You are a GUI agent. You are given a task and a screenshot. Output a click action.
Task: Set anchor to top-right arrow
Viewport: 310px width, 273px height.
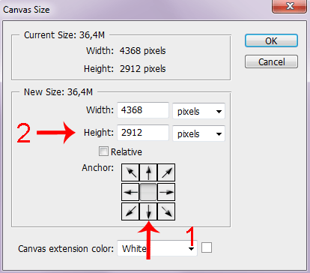click(166, 172)
